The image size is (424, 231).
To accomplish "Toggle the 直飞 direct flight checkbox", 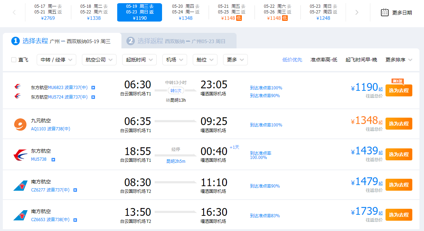I will pyautogui.click(x=14, y=60).
